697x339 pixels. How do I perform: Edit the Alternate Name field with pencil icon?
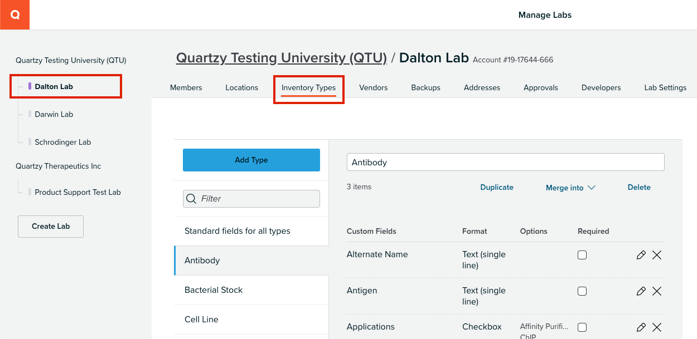[x=641, y=255]
